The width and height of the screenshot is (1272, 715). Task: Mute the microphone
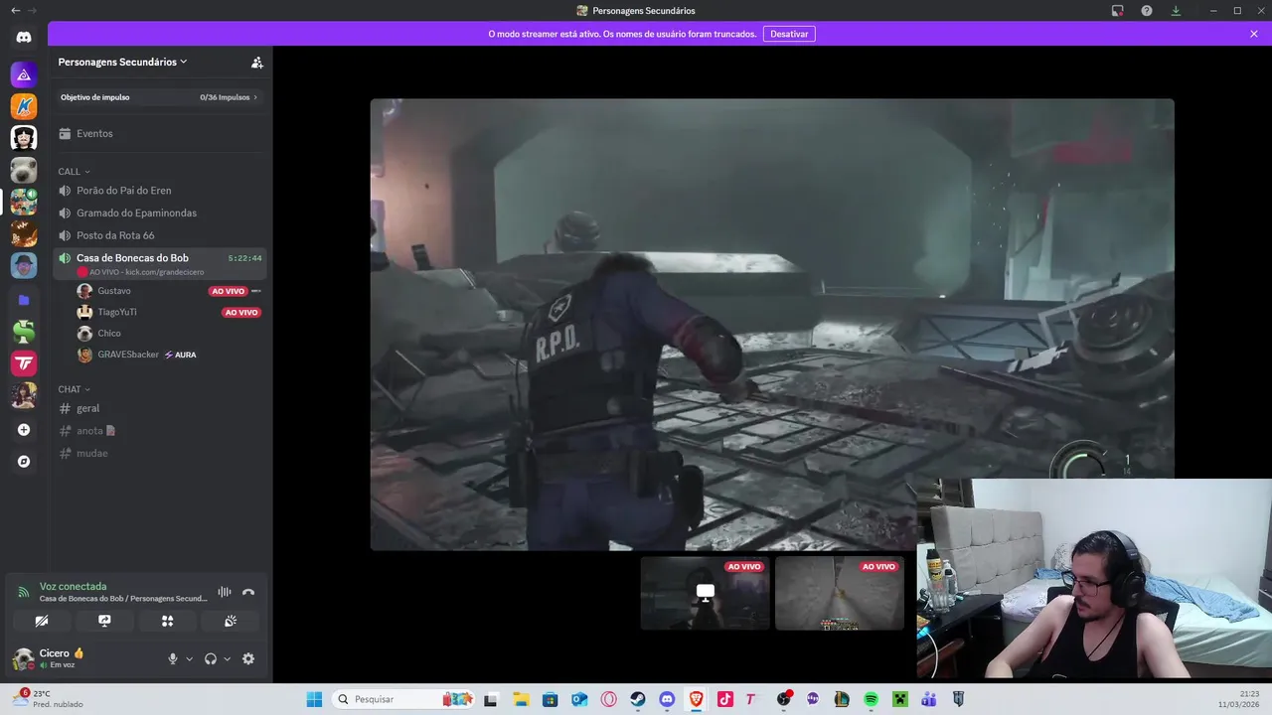173,658
